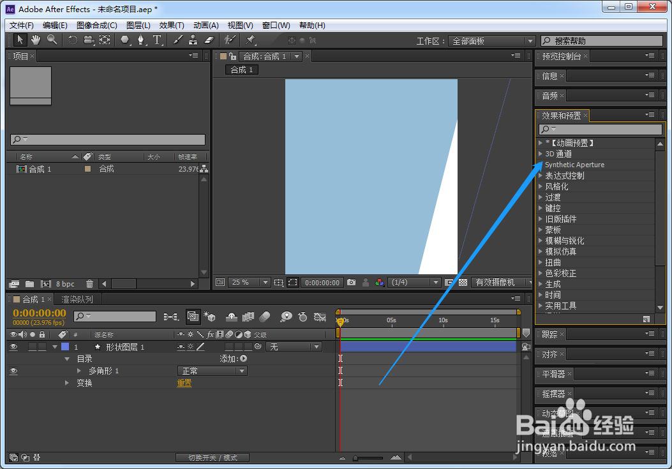Expand the 风格化 effects category
The image size is (672, 469).
(541, 186)
